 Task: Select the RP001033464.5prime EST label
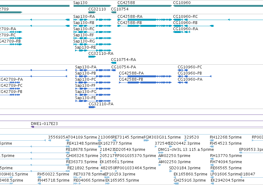[x=135, y=168]
